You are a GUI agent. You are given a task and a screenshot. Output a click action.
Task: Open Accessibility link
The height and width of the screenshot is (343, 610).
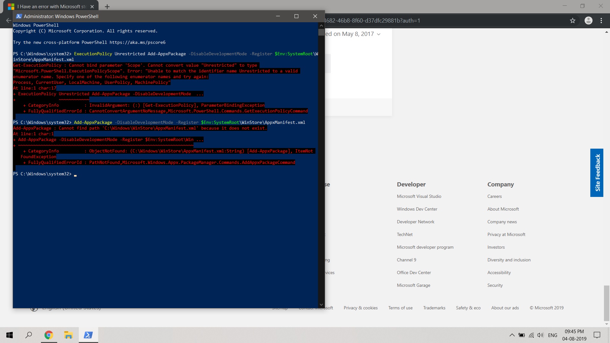tap(499, 272)
